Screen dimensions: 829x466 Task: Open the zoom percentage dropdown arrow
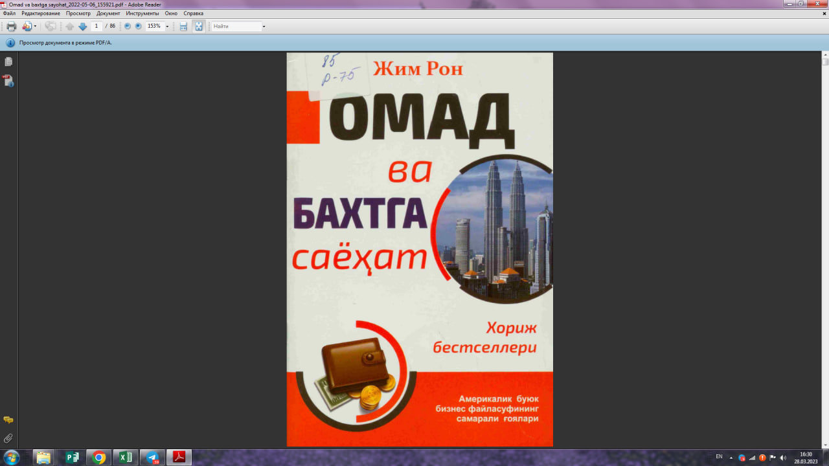pos(167,27)
